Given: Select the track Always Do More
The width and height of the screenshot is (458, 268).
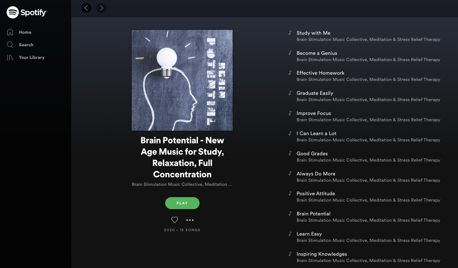Looking at the screenshot, I should pos(316,174).
